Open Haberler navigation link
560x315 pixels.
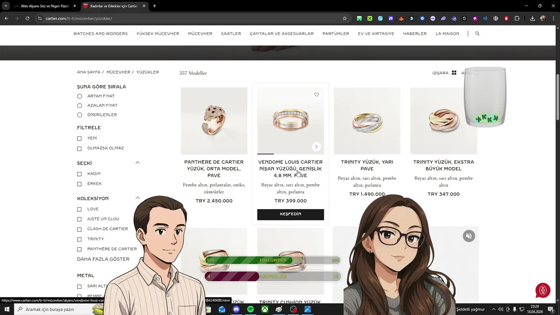(415, 34)
